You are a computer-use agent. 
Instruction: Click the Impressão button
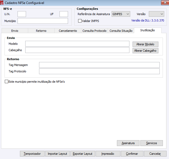[x=108, y=154]
